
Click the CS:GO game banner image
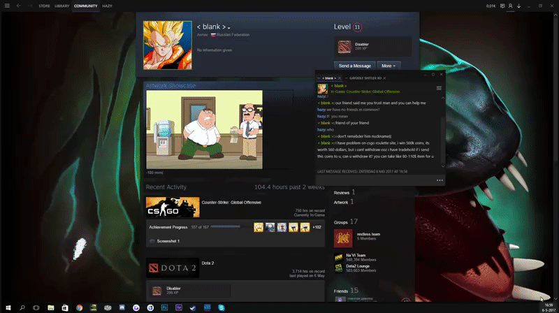(x=173, y=207)
